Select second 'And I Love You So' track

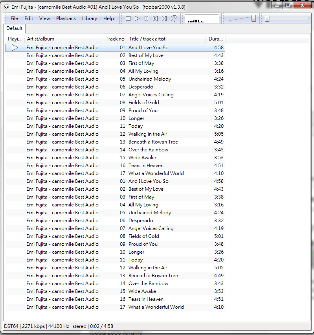115,181
